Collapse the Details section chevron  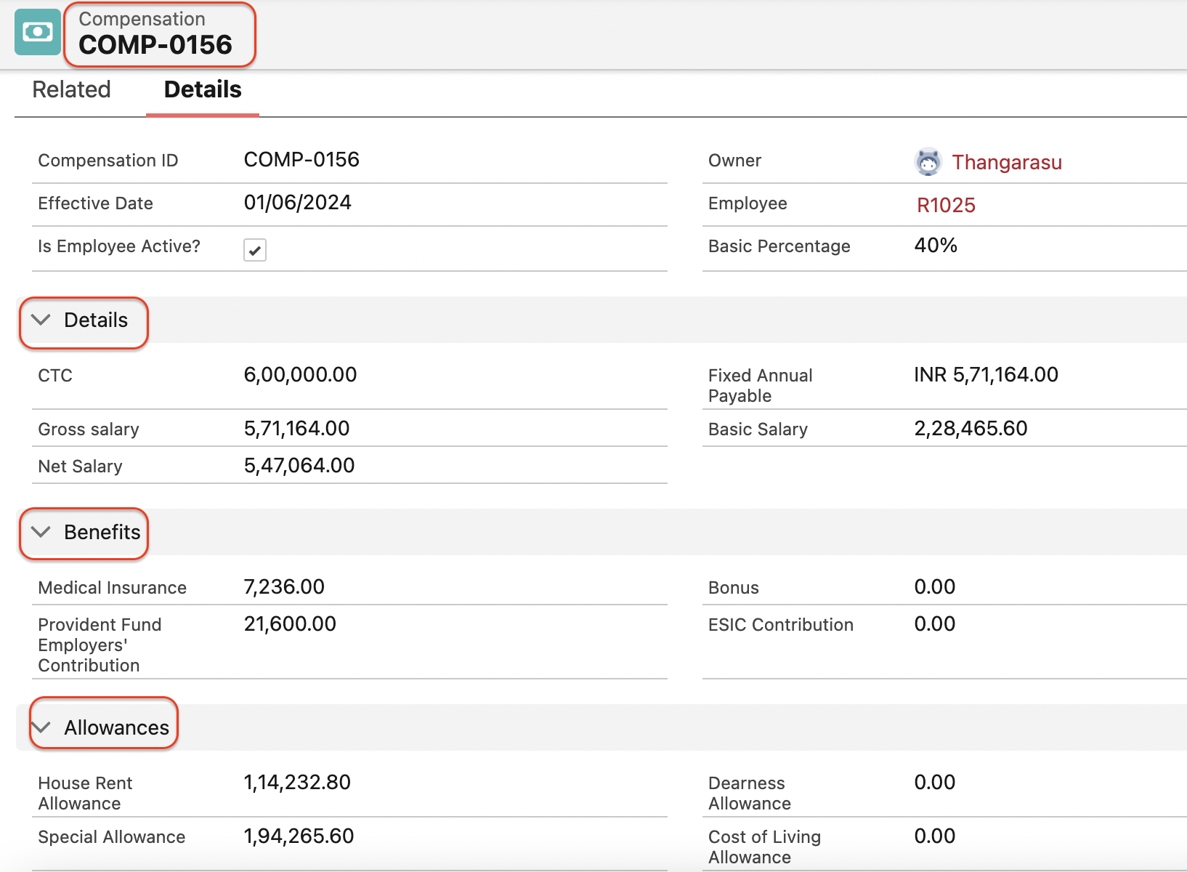41,320
